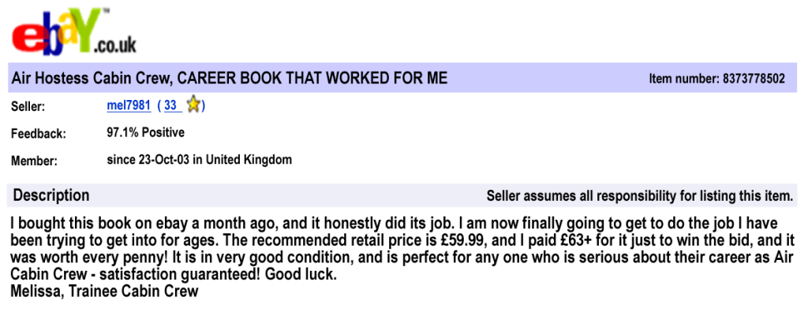Click the listing title about the career book

[x=230, y=78]
